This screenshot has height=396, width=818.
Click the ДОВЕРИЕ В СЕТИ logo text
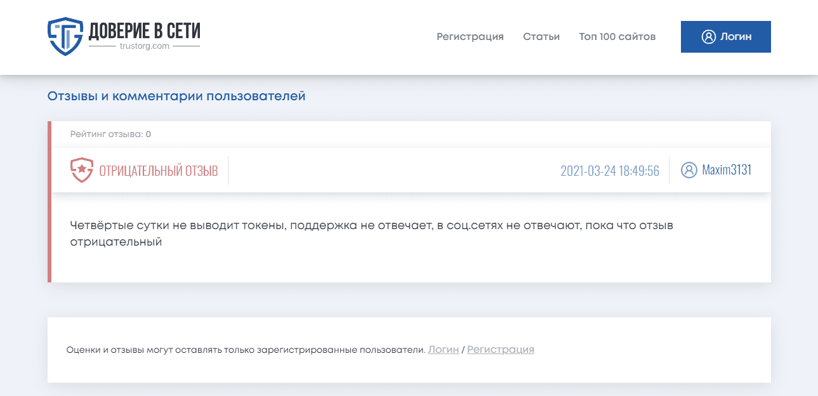click(144, 30)
